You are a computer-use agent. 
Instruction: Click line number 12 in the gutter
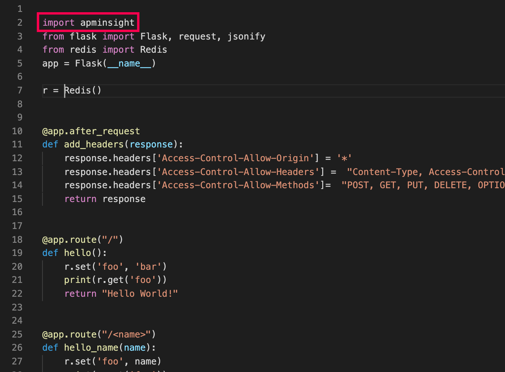(x=17, y=158)
